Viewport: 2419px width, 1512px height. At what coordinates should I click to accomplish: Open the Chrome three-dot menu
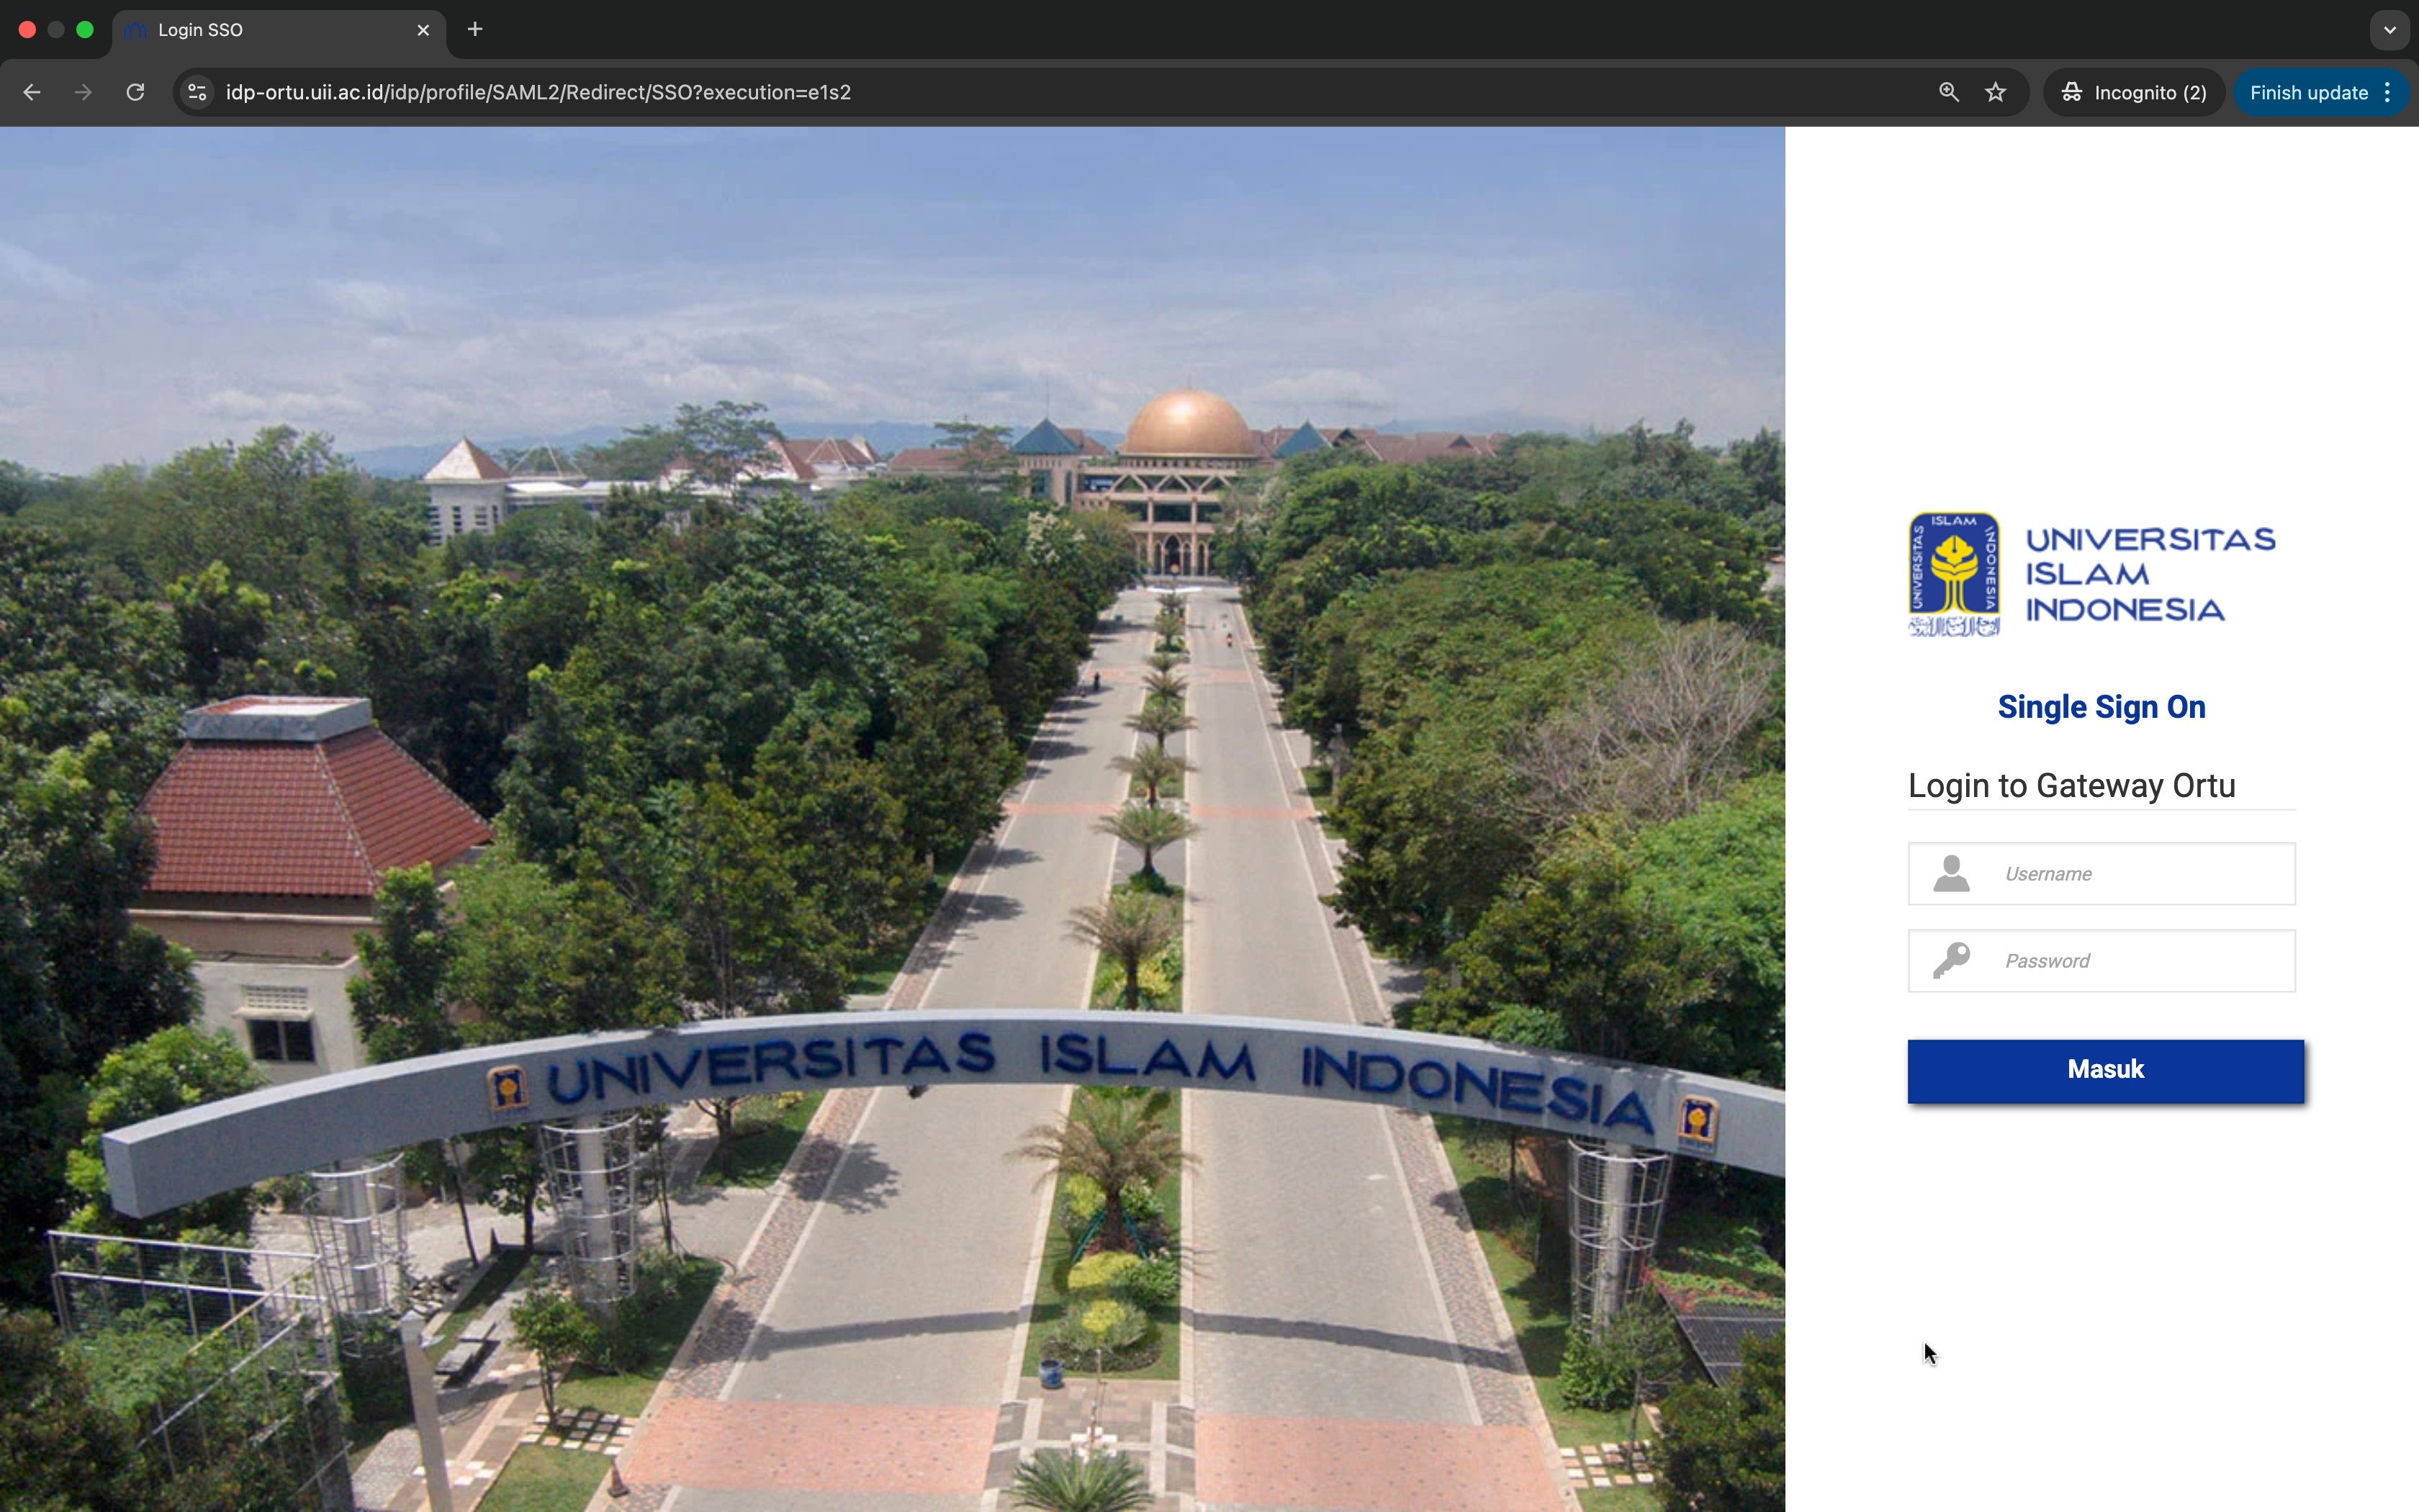tap(2388, 92)
